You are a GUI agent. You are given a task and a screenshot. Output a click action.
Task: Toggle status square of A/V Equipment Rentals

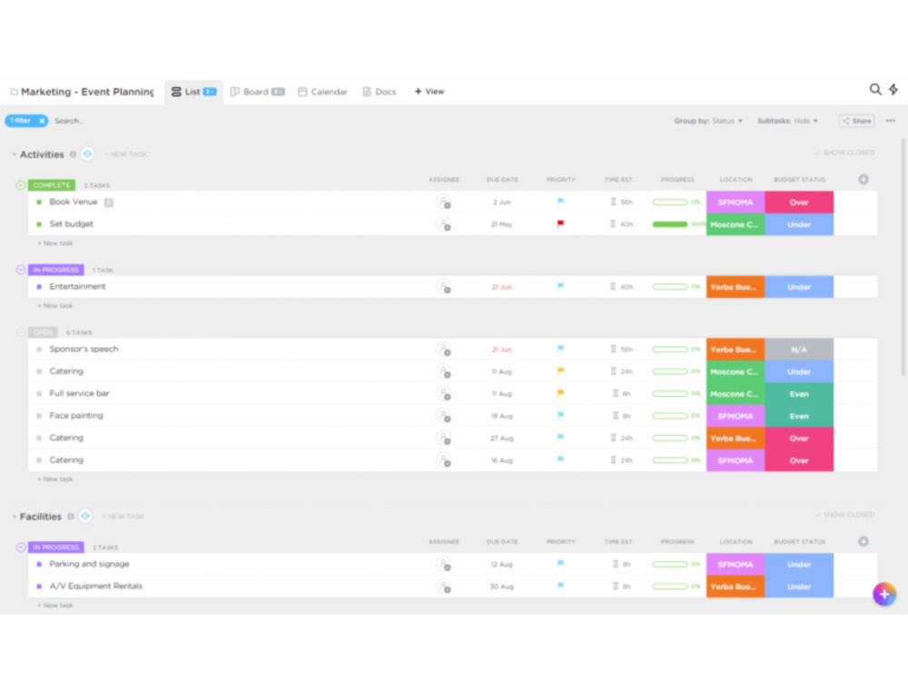pyautogui.click(x=39, y=587)
